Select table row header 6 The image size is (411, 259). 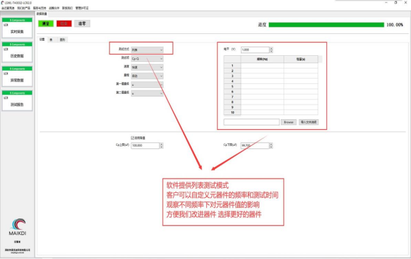pyautogui.click(x=232, y=92)
